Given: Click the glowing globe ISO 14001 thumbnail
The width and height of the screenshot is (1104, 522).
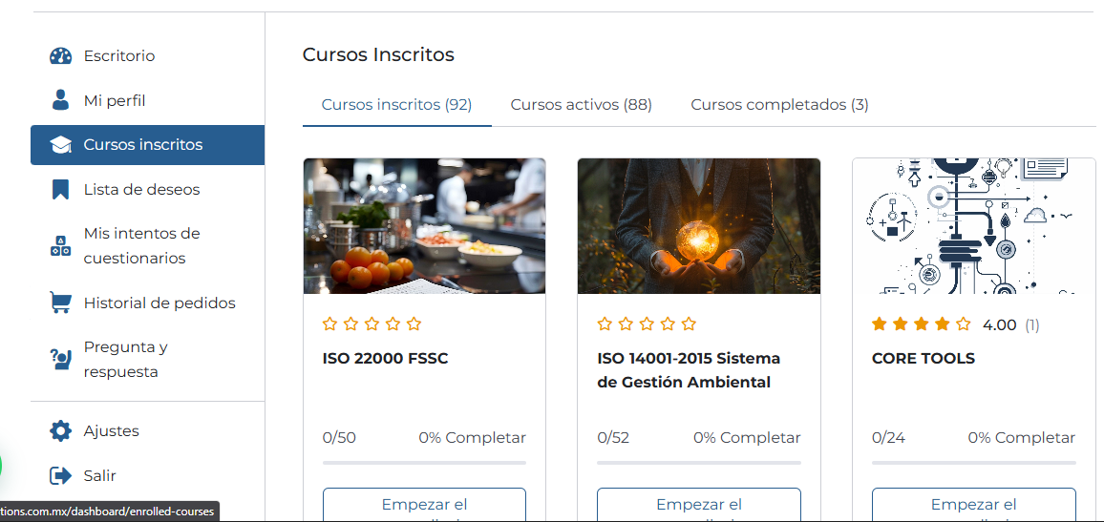Looking at the screenshot, I should (x=698, y=226).
